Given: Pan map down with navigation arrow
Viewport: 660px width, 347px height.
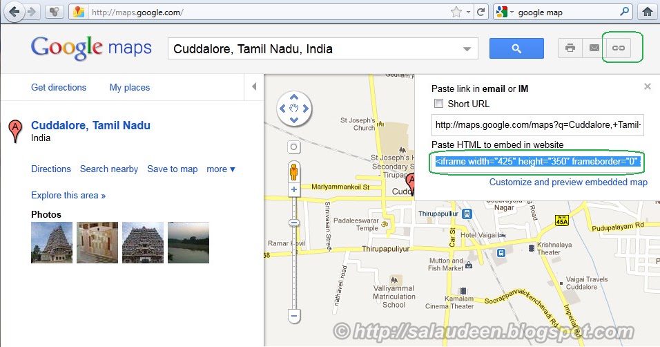Looking at the screenshot, I should [x=294, y=120].
